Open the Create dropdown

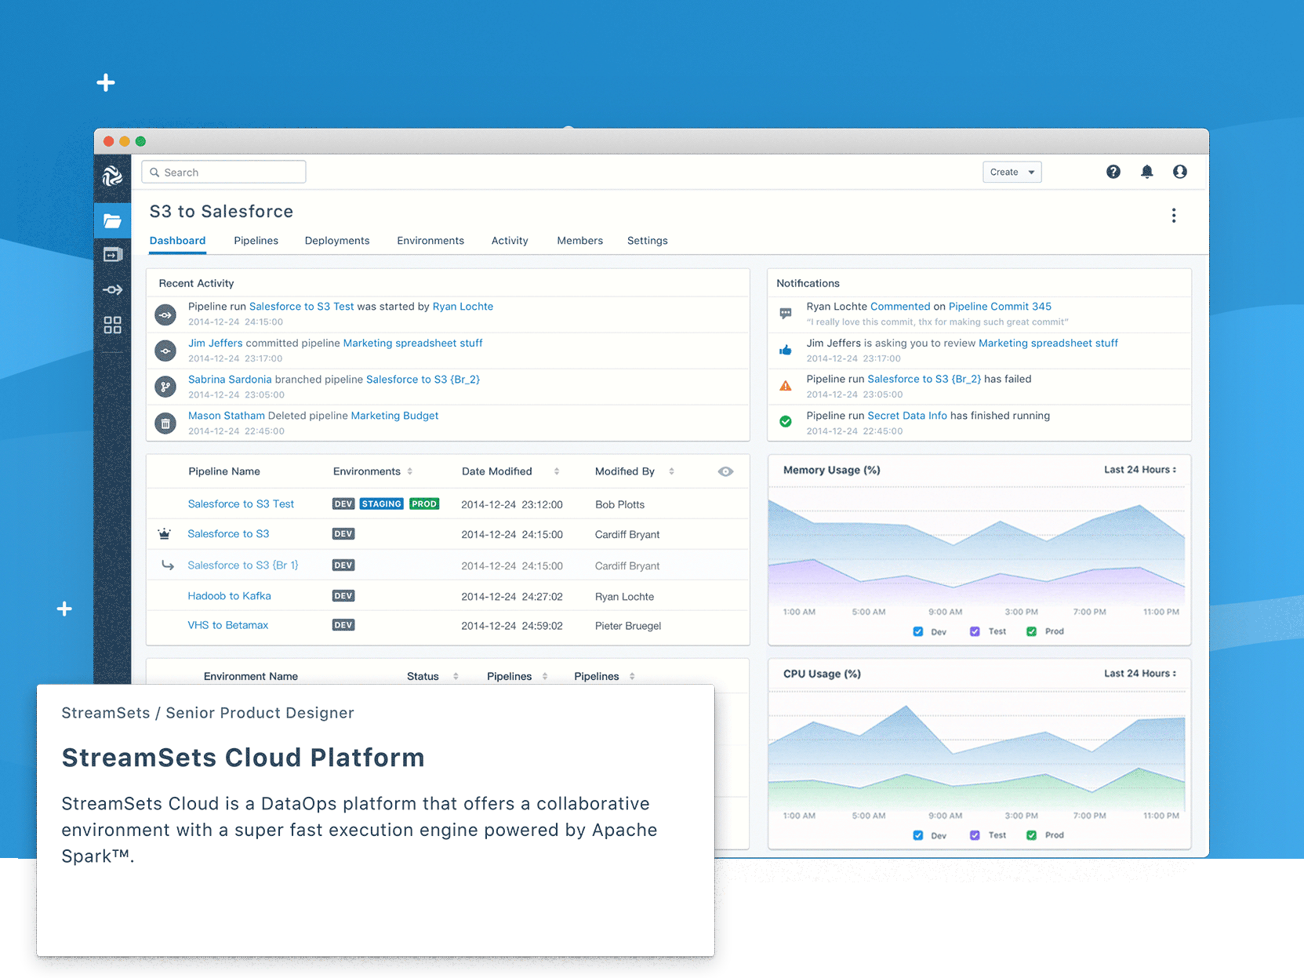coord(1012,172)
